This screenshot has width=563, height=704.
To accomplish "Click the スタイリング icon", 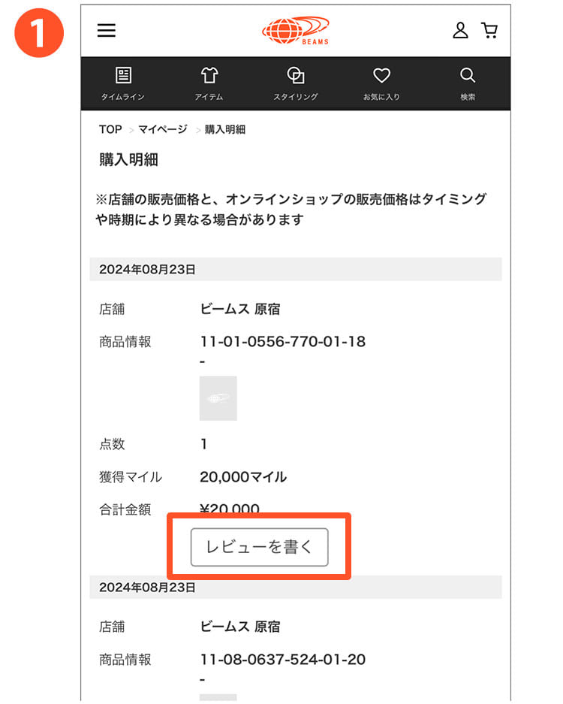I will pyautogui.click(x=296, y=75).
